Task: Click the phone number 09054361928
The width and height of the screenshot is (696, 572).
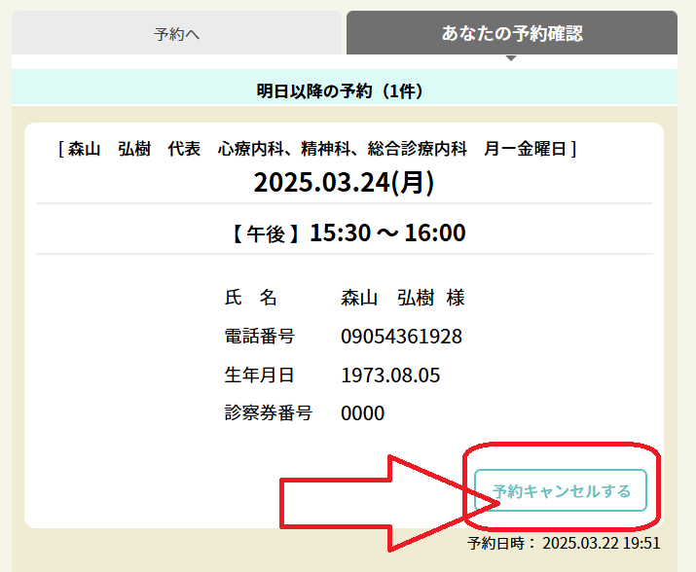Action: 401,337
